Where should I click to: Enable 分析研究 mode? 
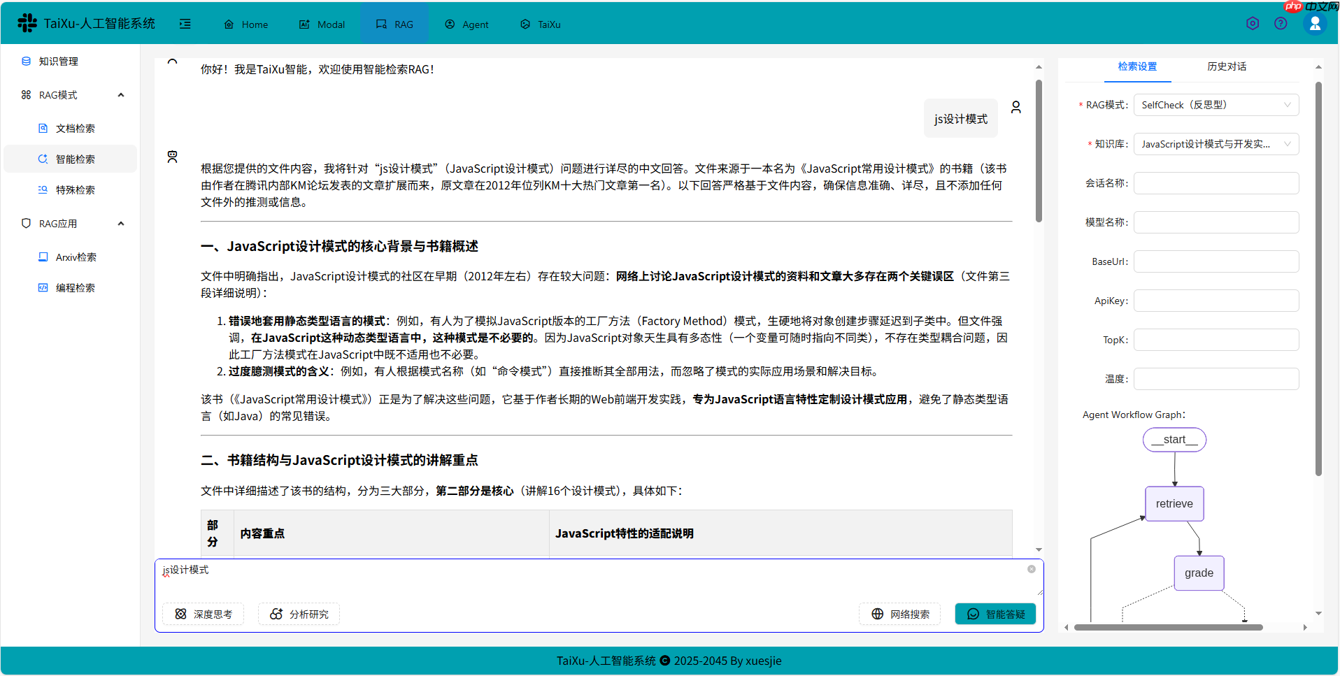(299, 614)
